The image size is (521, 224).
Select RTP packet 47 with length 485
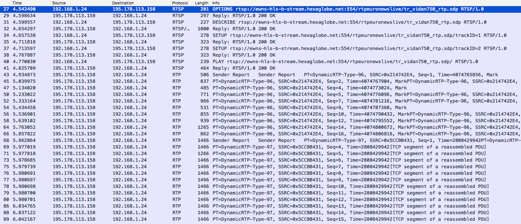pos(260,88)
